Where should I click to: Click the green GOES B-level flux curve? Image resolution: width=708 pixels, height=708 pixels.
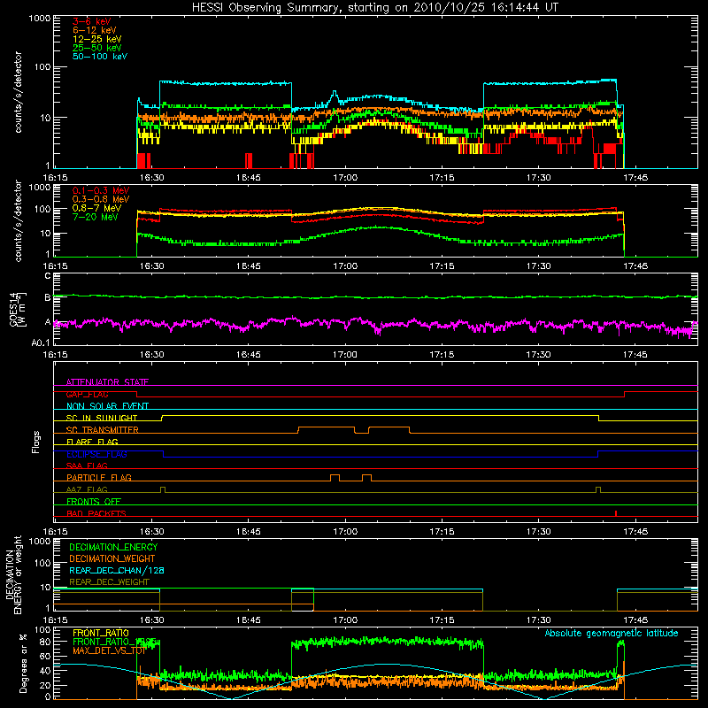pyautogui.click(x=374, y=296)
